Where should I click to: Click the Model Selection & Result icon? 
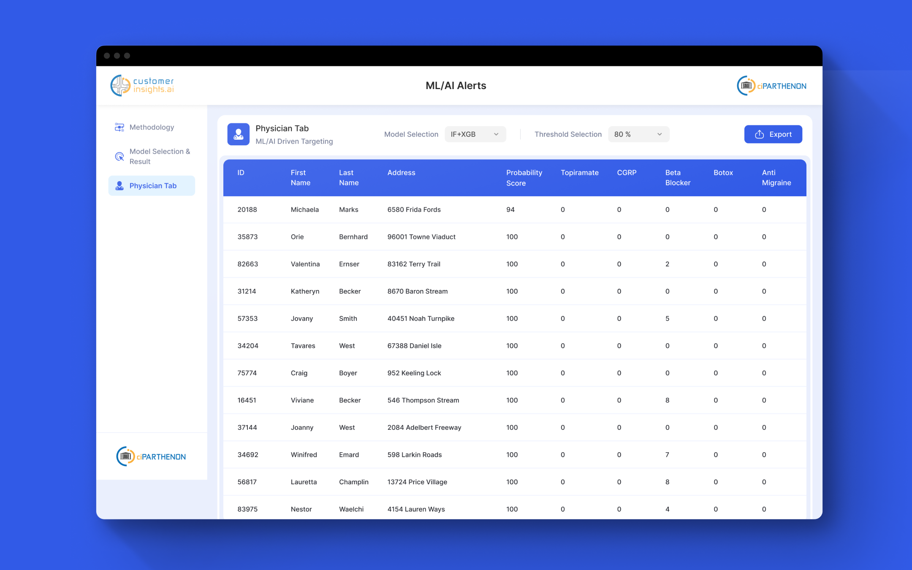pyautogui.click(x=119, y=157)
